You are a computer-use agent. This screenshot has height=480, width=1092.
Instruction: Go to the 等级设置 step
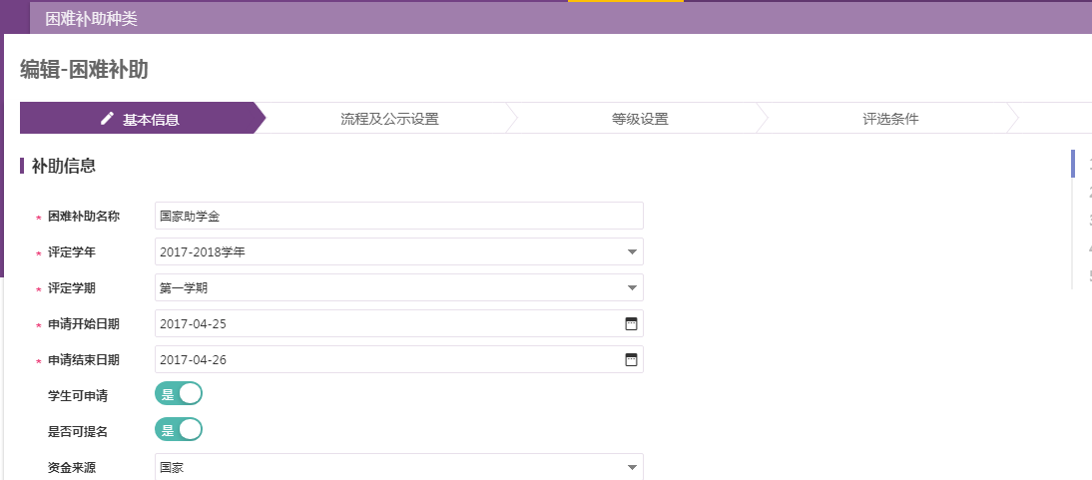pos(639,119)
